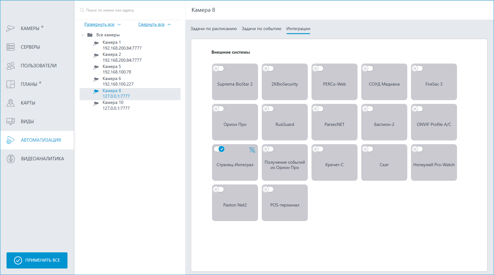
Task: Open the ВИДЫ section
Action: tap(37, 122)
